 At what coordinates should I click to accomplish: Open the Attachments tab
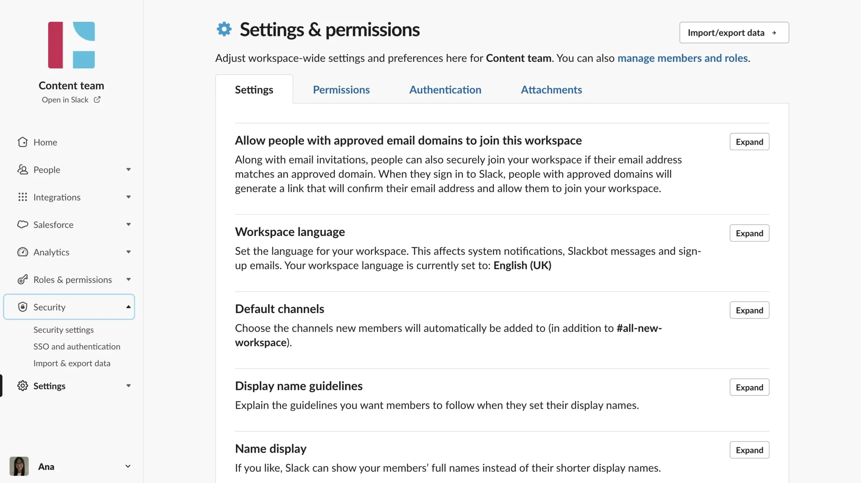[x=551, y=90]
